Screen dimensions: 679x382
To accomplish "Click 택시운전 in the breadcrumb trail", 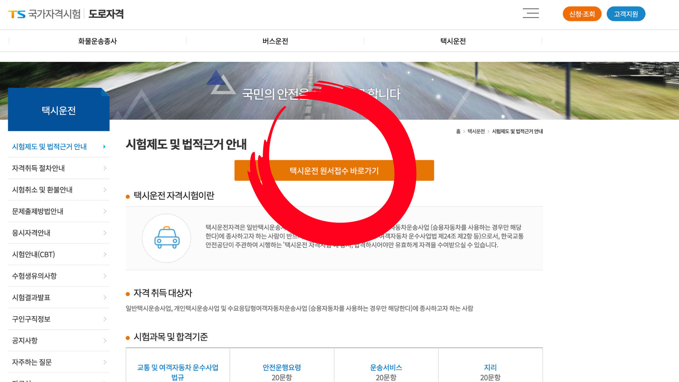I will tap(476, 131).
